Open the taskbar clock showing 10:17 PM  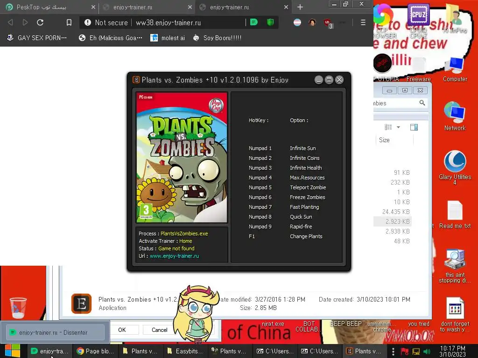point(452,351)
